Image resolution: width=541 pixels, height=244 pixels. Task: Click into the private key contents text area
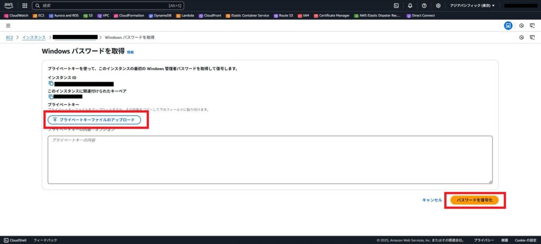click(x=269, y=160)
